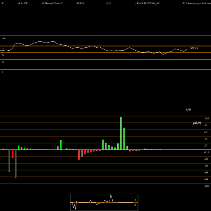Click the 'MR' panel title
Screen dimensions: 211x211
(188, 110)
